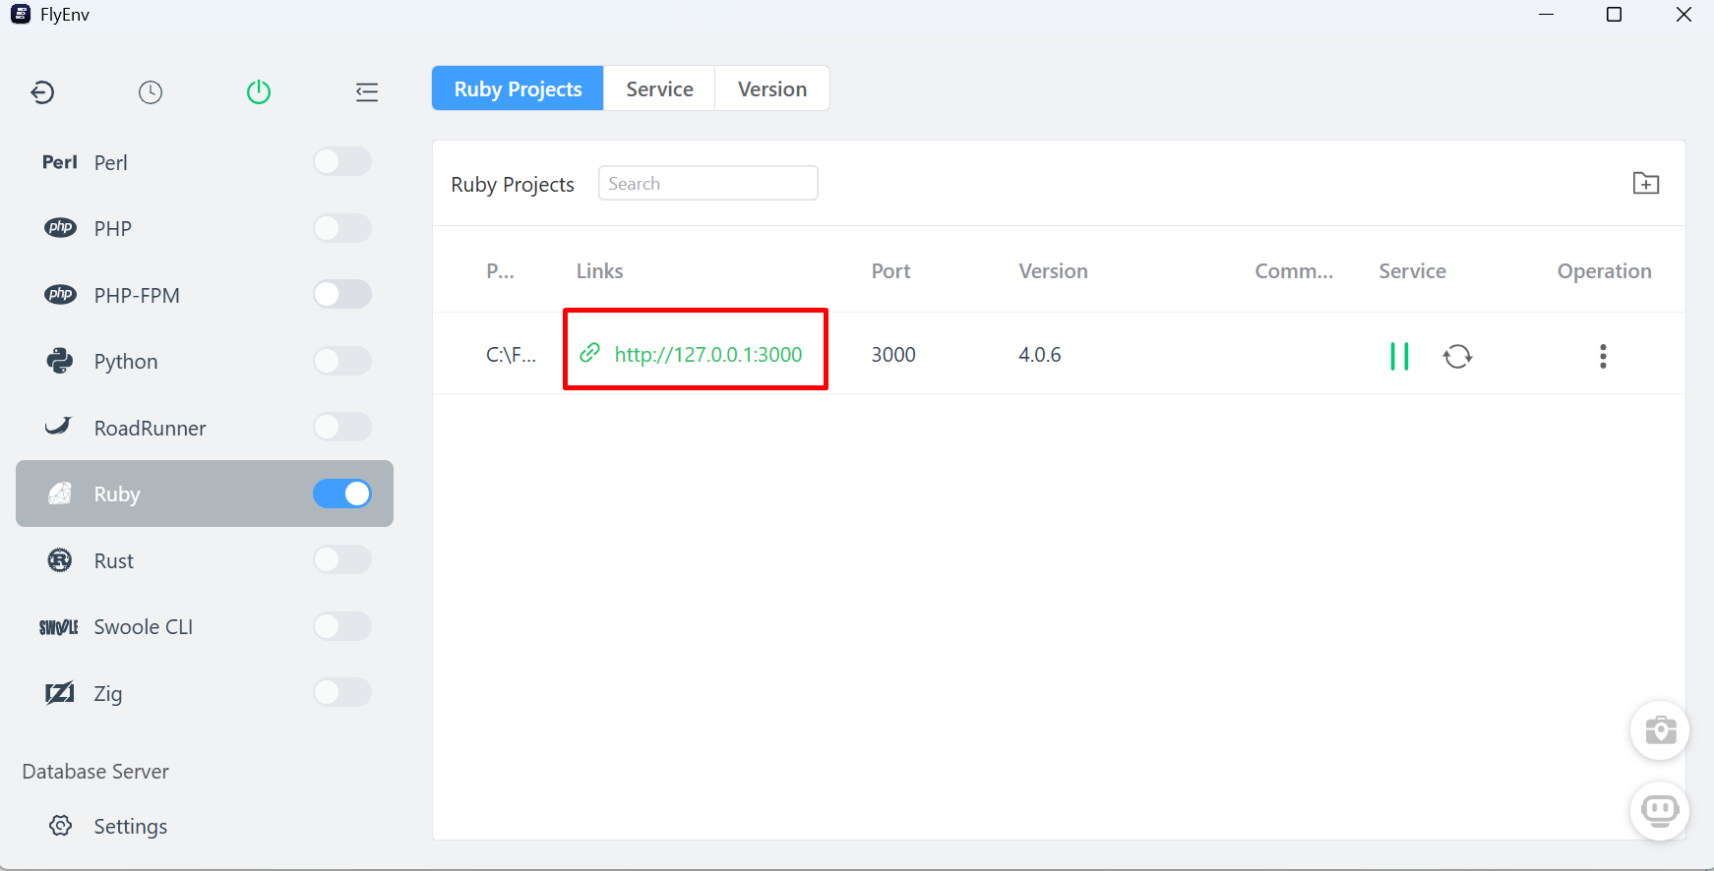The height and width of the screenshot is (871, 1714).
Task: Select Python in the sidebar
Action: [205, 361]
